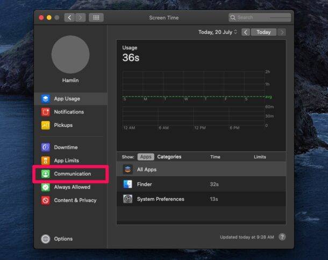Click the Options label
This screenshot has height=260, width=328.
click(x=63, y=239)
